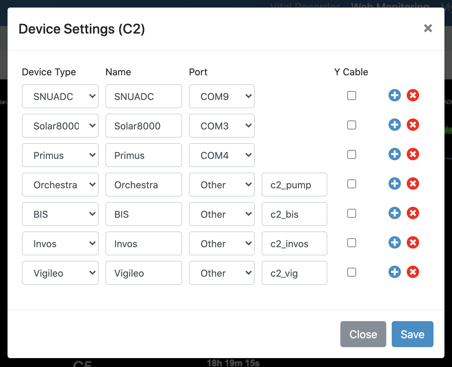The height and width of the screenshot is (367, 452).
Task: Edit the SNUADC name field
Action: [x=144, y=96]
